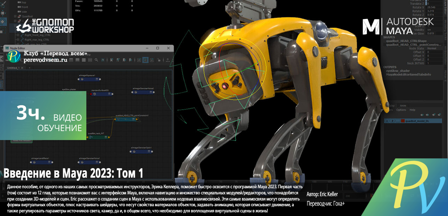Open Options menu in Layer Editor

pyautogui.click(x=401, y=110)
